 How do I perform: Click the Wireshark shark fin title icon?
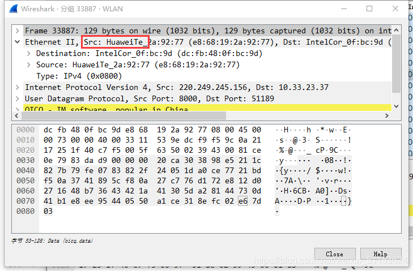point(14,9)
